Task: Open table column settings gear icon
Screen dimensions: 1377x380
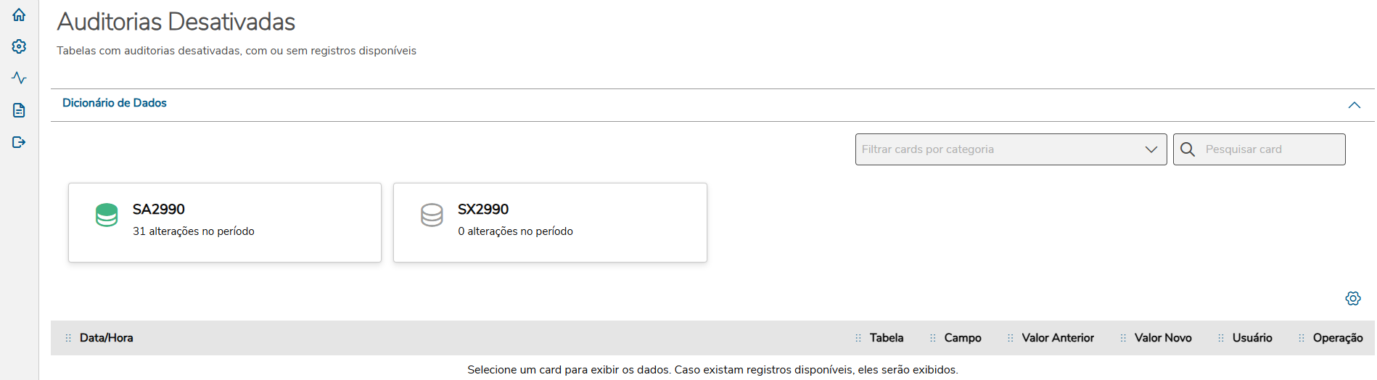Action: click(x=1352, y=299)
